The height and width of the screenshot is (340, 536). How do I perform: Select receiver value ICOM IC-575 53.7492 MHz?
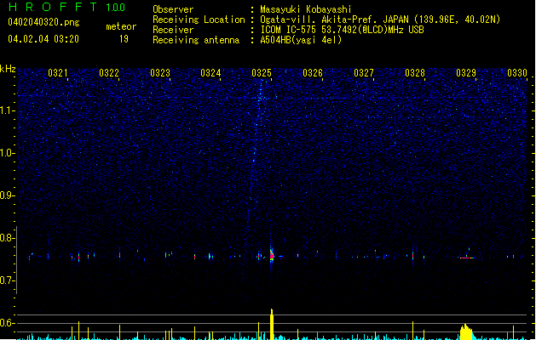[x=342, y=30]
